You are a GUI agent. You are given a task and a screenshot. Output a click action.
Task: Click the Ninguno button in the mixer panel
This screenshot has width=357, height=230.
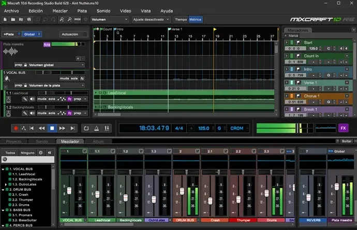[x=27, y=152]
